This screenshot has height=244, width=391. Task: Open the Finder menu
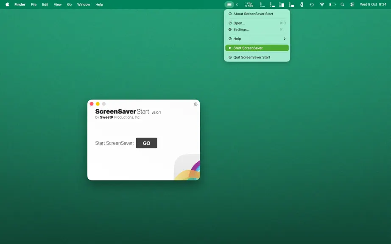pos(20,5)
